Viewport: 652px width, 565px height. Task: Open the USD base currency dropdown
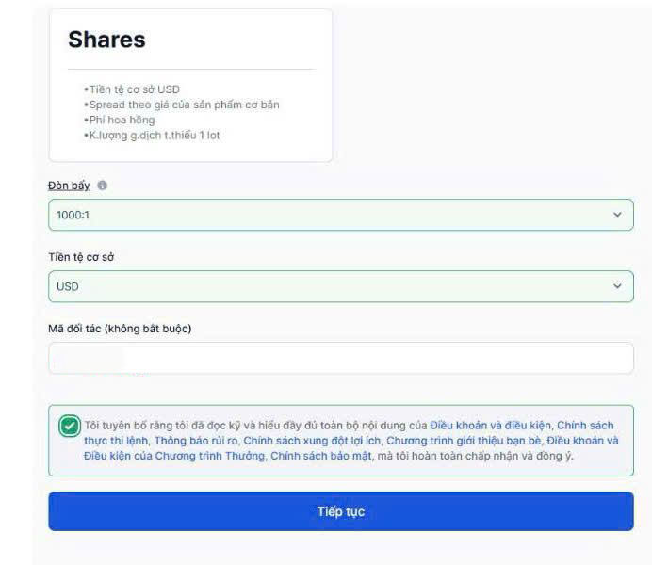point(341,286)
